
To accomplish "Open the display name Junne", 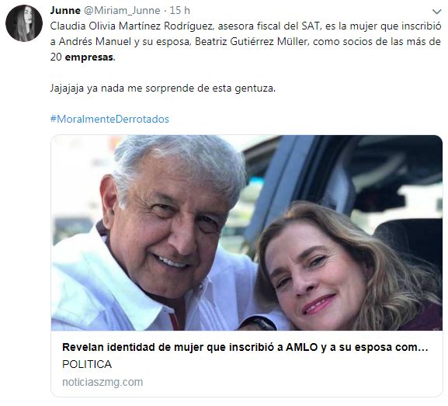I will point(65,11).
